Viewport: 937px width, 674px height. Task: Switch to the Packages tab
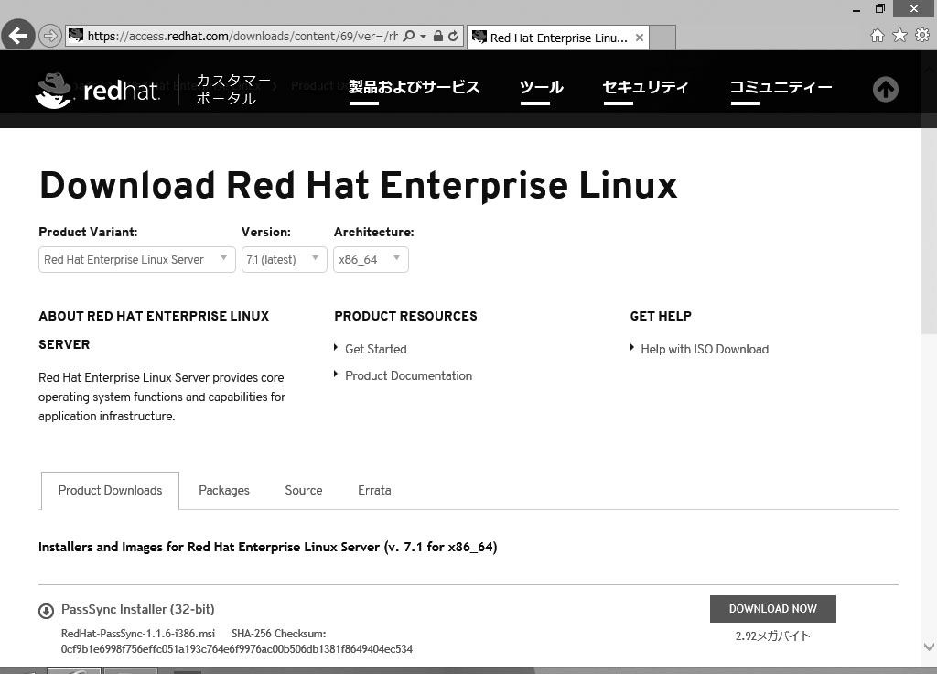224,491
